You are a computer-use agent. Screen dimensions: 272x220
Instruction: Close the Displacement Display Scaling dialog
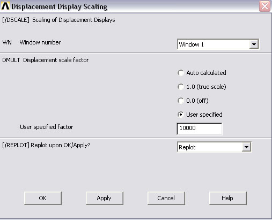pos(264,6)
